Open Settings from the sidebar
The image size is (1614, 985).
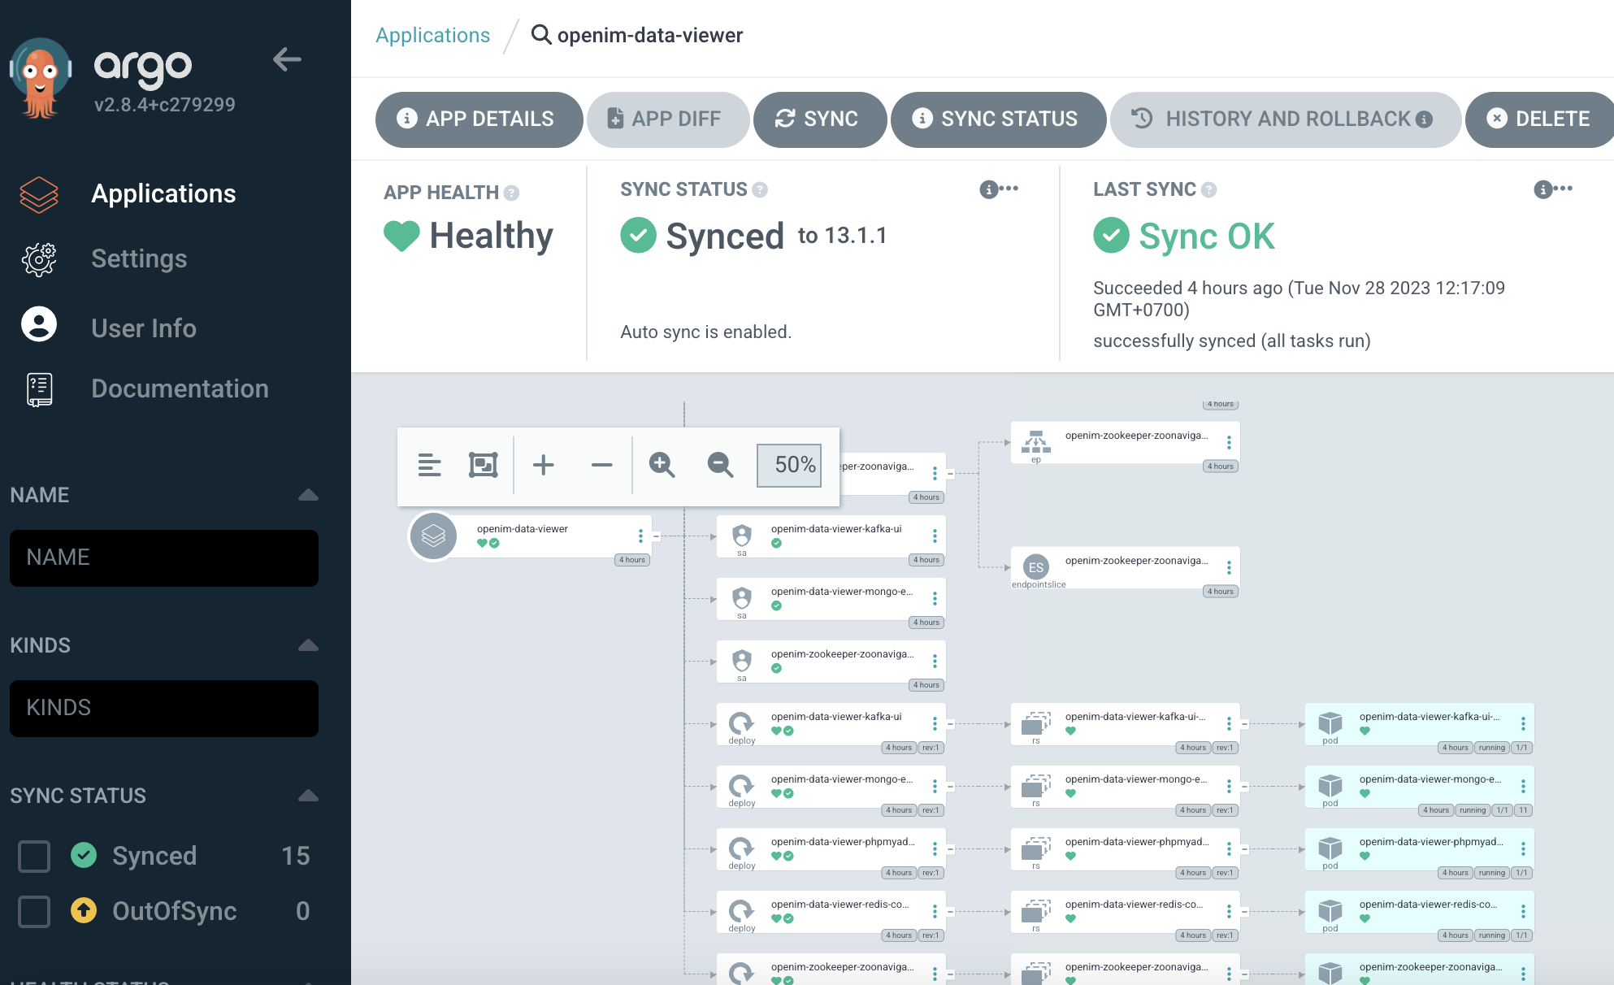(x=139, y=258)
